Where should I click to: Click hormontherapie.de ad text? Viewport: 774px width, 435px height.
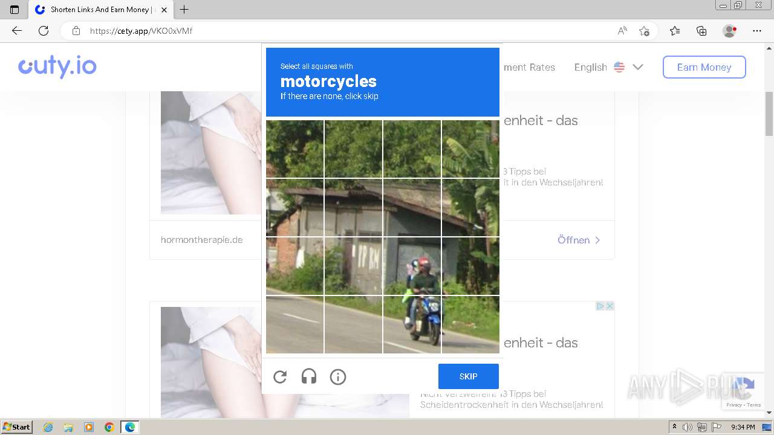tap(202, 240)
